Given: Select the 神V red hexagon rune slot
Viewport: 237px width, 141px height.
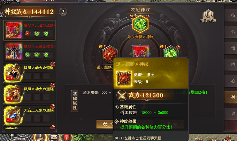Looking at the screenshot, I should tap(109, 54).
